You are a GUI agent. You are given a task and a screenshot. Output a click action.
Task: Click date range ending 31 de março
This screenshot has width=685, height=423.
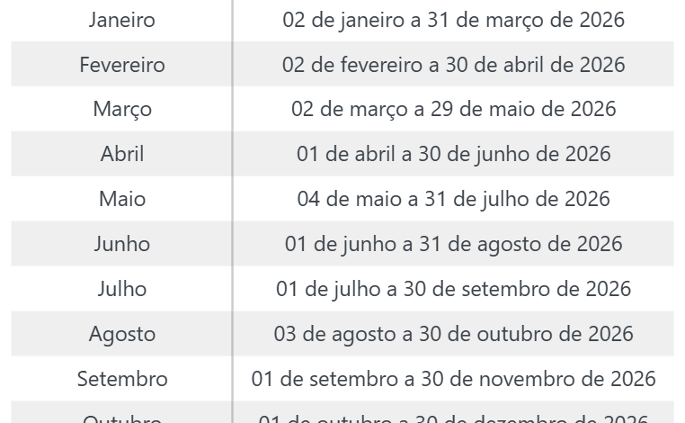[x=453, y=20]
